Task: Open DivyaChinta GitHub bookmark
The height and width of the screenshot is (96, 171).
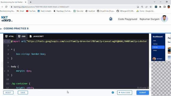Action: click(x=106, y=11)
